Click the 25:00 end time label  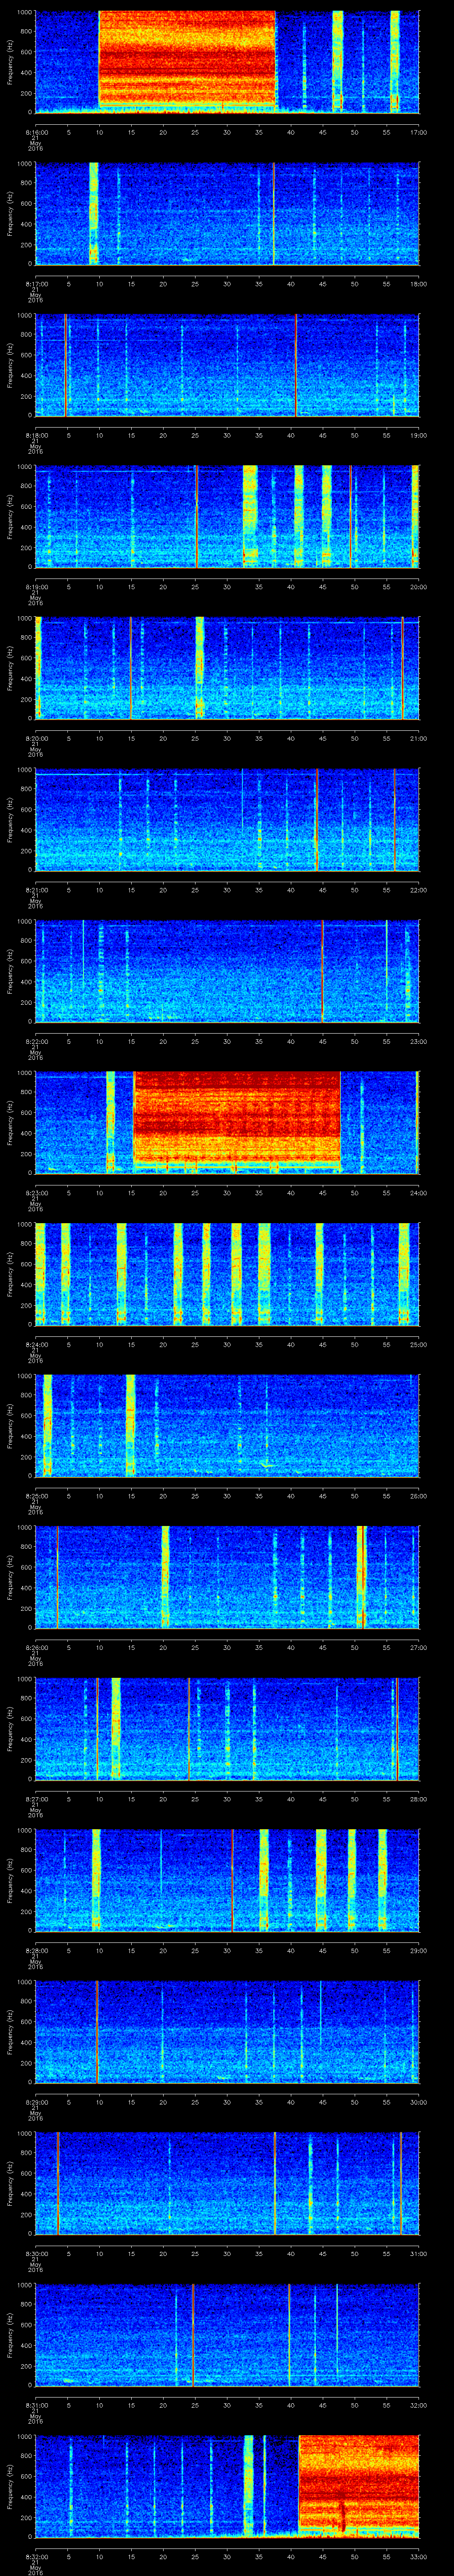[x=419, y=1345]
